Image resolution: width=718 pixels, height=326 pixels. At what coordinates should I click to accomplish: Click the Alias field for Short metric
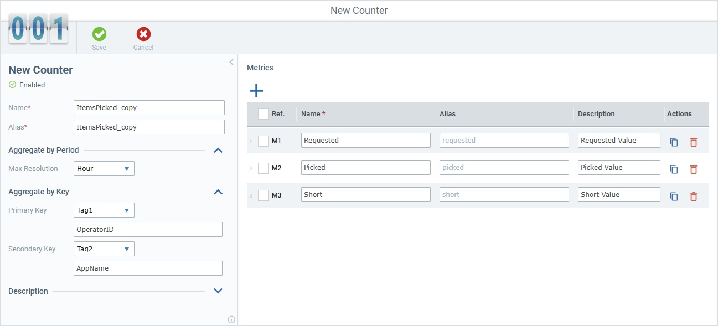click(x=504, y=195)
